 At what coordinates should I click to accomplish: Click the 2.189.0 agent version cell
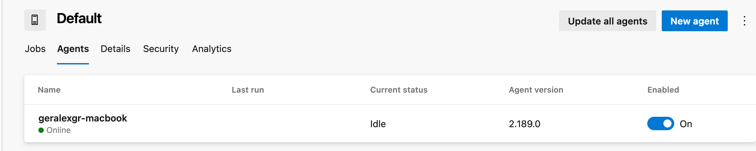coord(524,124)
